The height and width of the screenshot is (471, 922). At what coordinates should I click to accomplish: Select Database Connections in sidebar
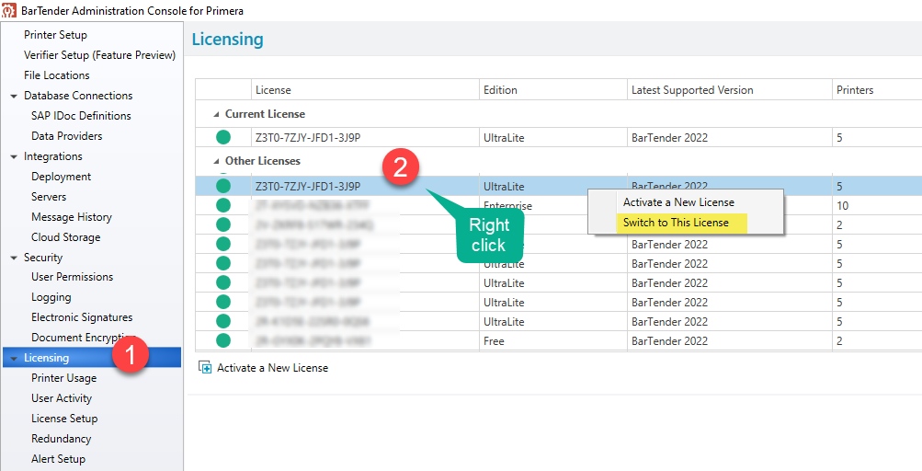tap(78, 96)
